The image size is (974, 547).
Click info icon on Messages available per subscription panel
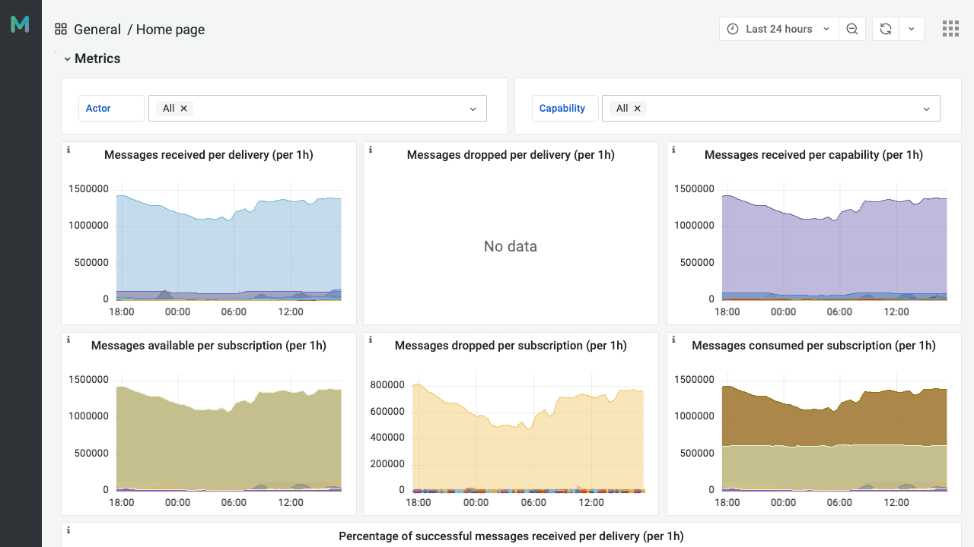point(68,340)
